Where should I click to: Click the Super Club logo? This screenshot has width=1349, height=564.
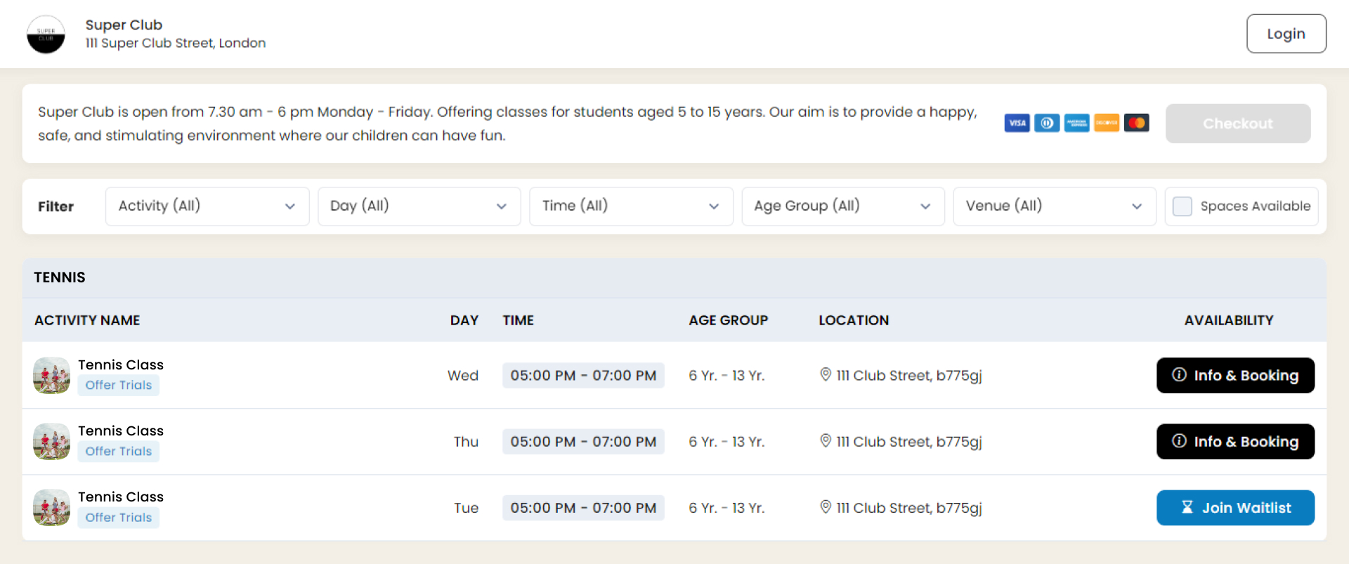46,34
